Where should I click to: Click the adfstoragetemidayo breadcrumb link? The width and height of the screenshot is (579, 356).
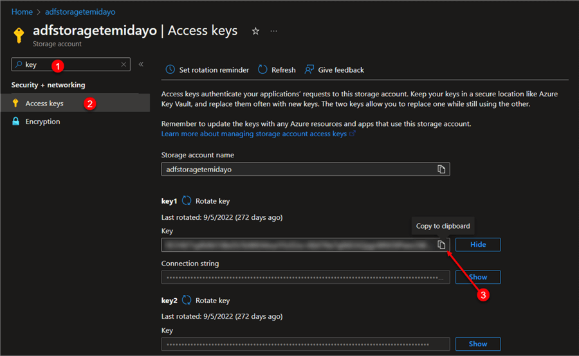point(80,12)
